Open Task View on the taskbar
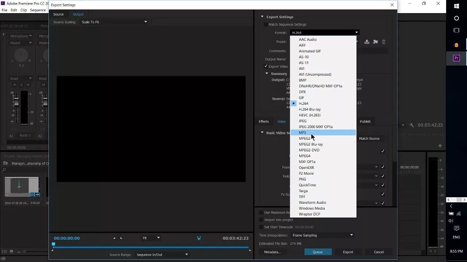Viewport: 467px width, 262px height. coord(456,31)
